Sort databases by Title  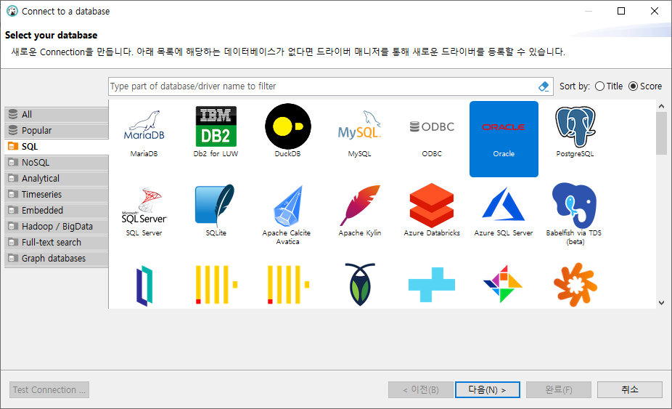[609, 86]
